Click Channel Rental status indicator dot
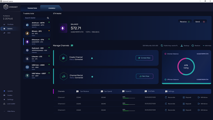 tap(92, 77)
